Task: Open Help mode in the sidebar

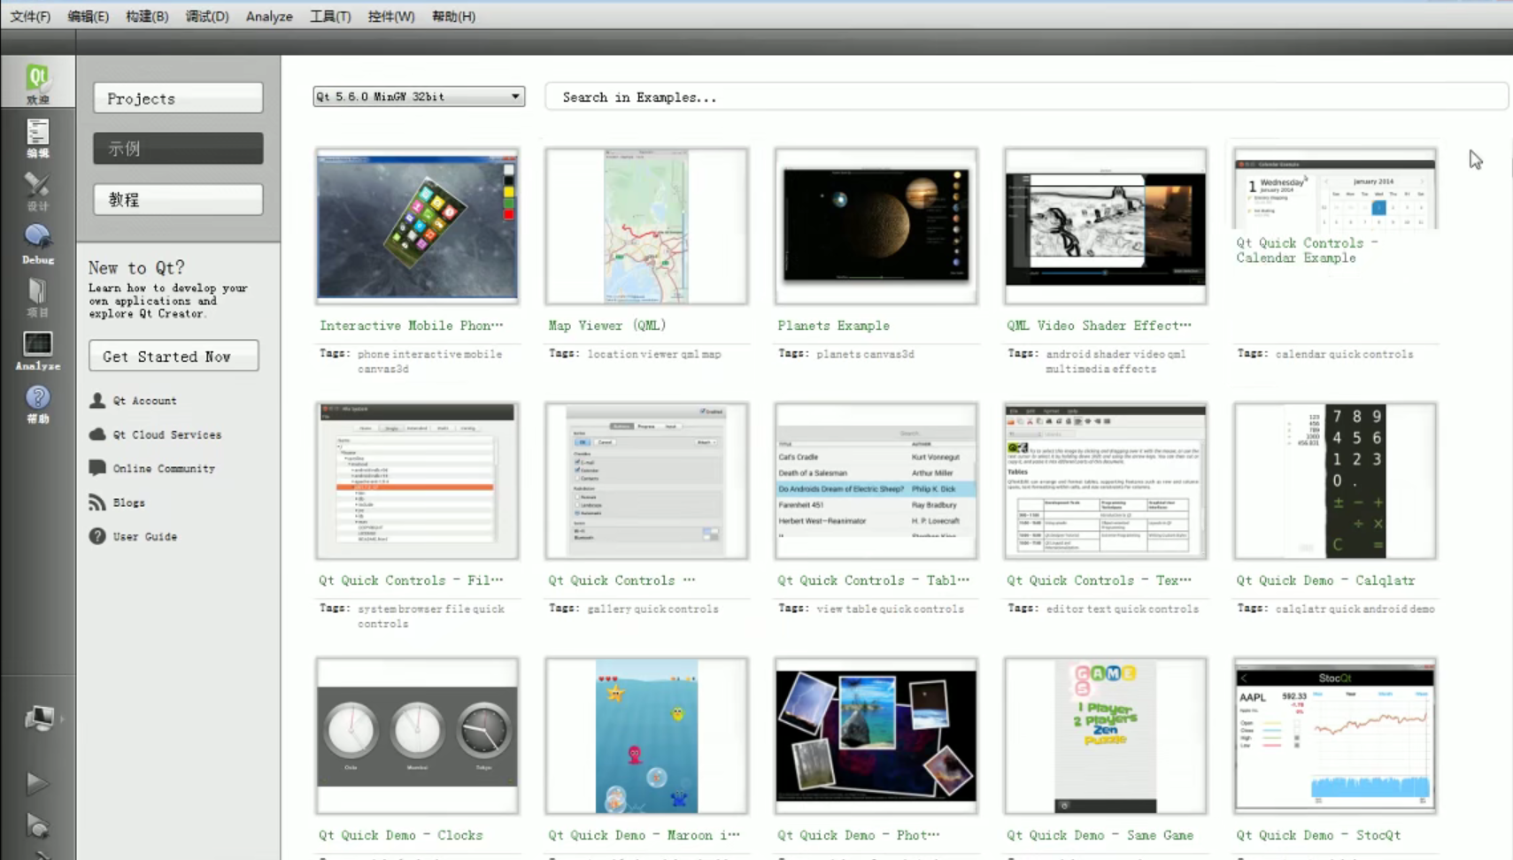Action: click(38, 403)
